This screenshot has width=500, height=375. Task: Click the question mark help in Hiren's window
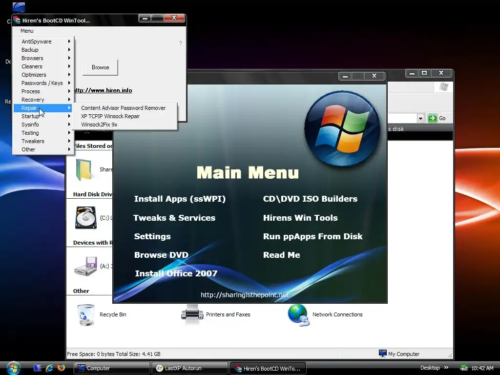tap(181, 43)
